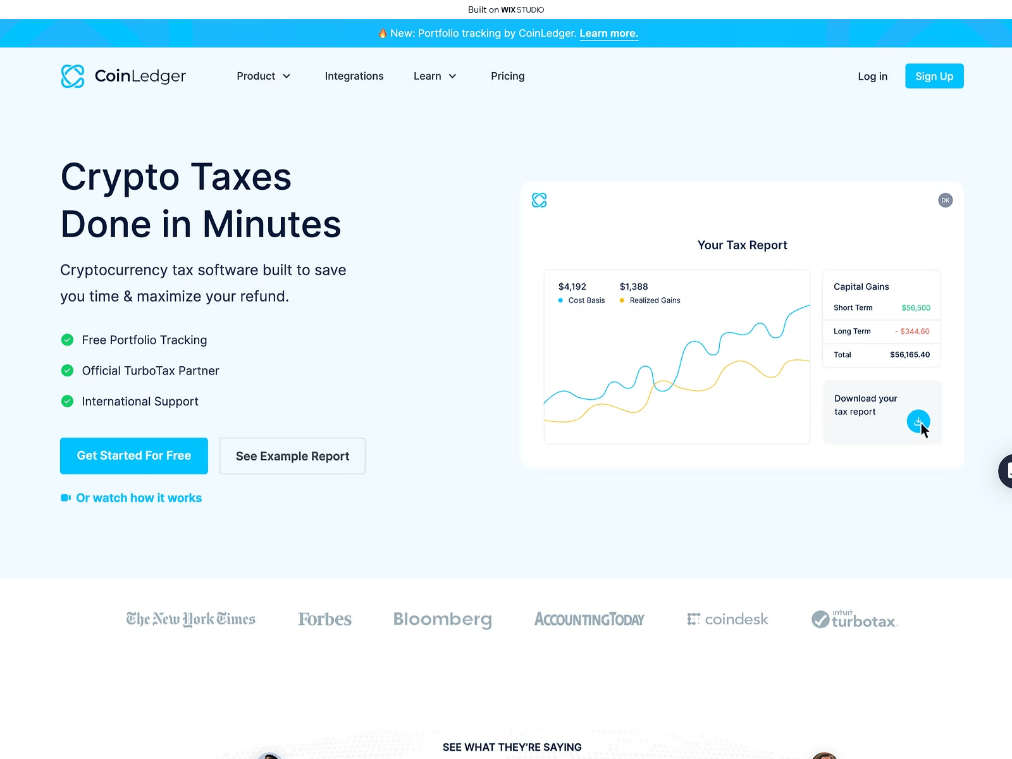Click the $4,192 cost basis value
1012x759 pixels.
pyautogui.click(x=572, y=287)
